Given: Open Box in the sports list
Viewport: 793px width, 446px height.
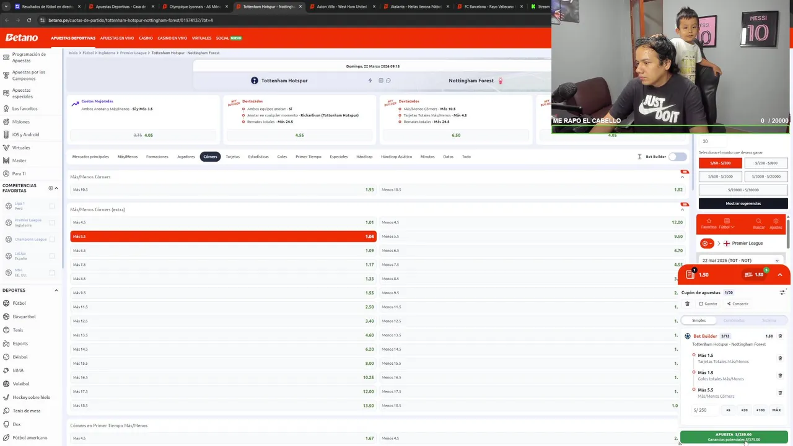Looking at the screenshot, I should point(17,424).
